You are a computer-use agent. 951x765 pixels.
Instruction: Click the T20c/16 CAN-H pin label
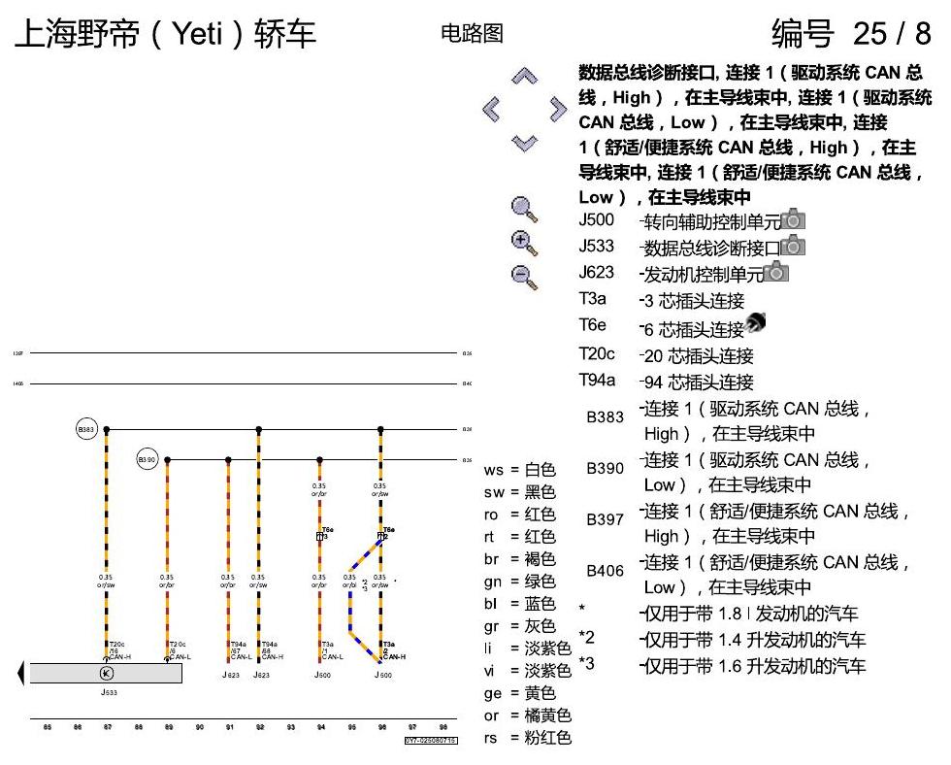(118, 650)
